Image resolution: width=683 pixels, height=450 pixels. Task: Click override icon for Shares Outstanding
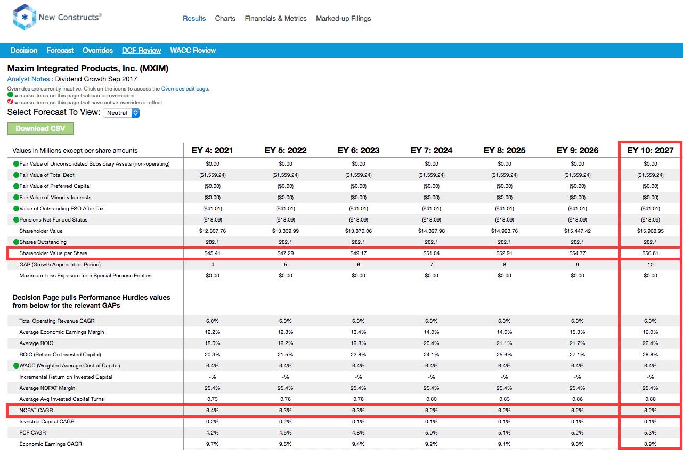point(16,242)
